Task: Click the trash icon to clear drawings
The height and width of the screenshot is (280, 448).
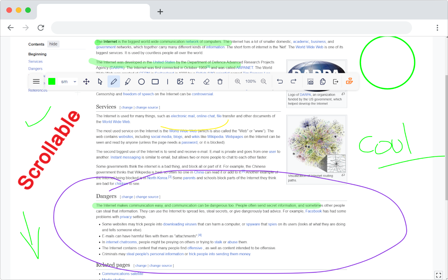Action: point(220,82)
